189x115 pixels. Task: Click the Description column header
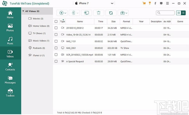[156, 21]
